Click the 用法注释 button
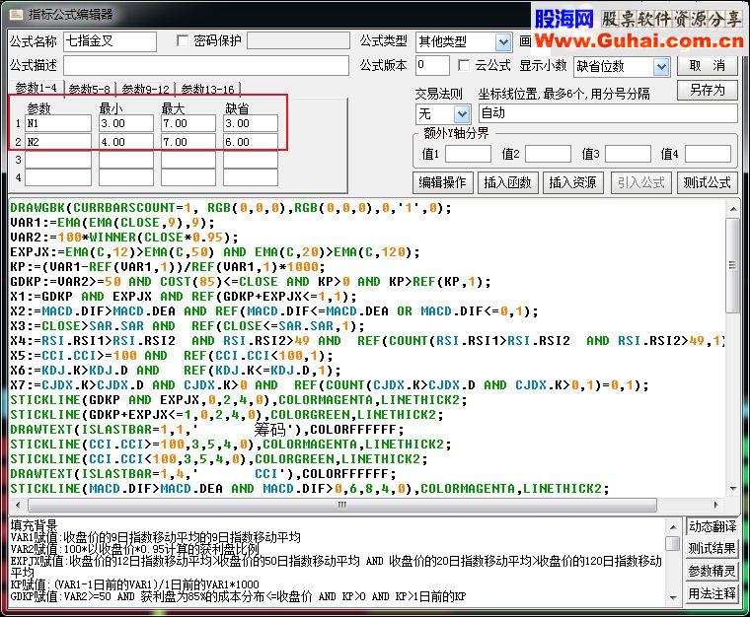The width and height of the screenshot is (750, 617). (x=712, y=593)
